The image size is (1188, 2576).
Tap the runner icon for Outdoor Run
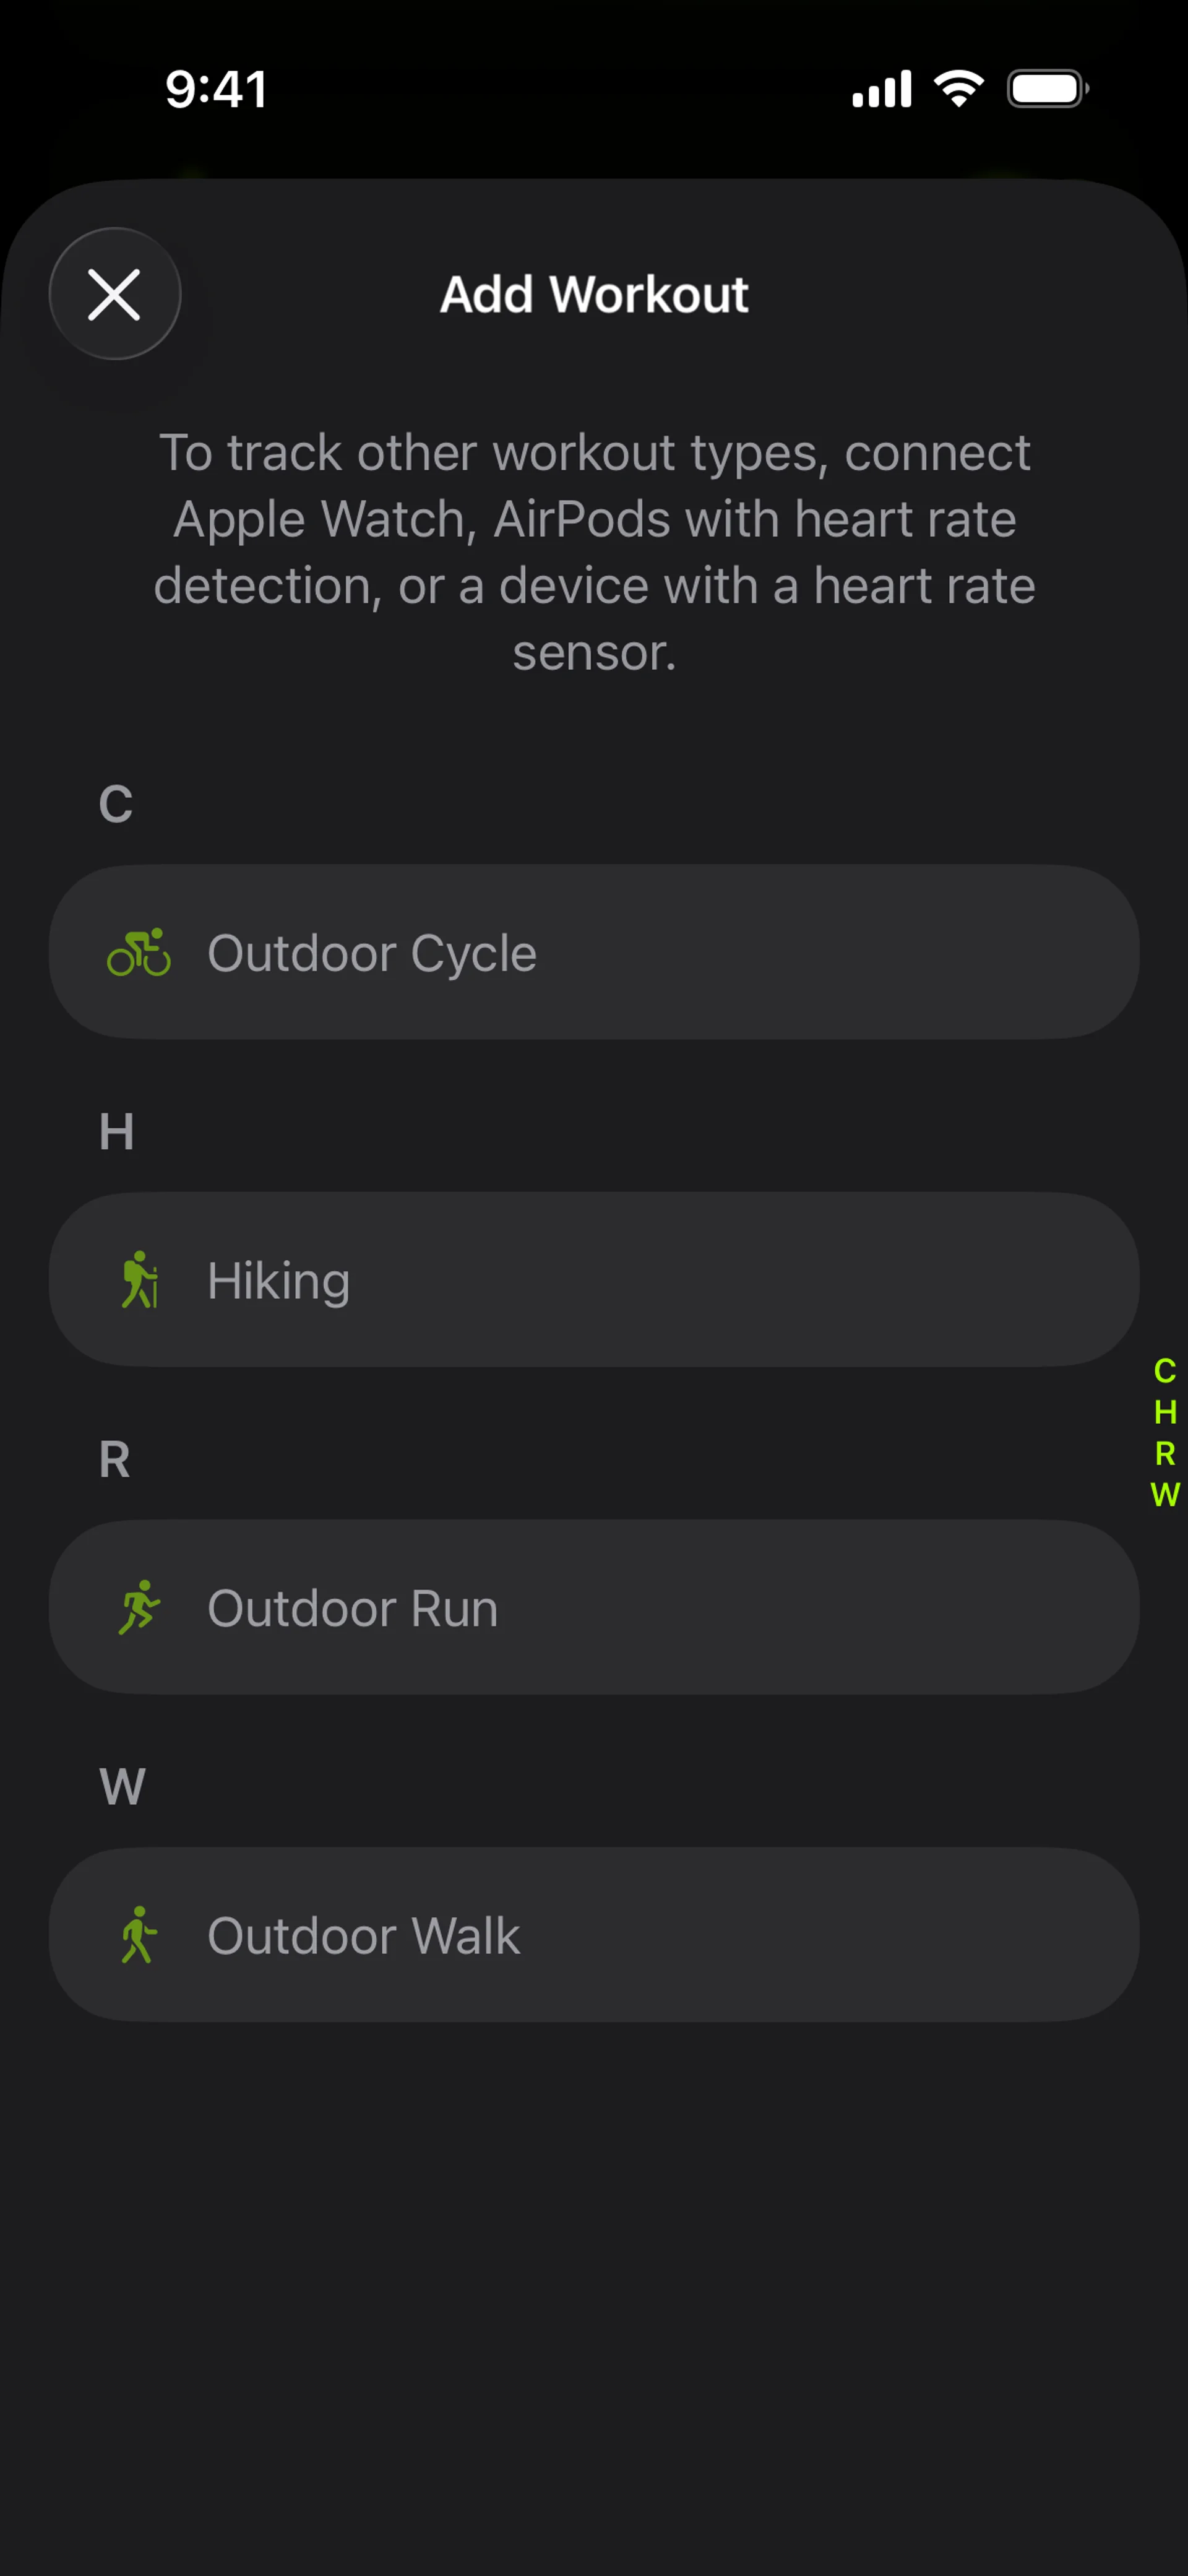click(x=139, y=1607)
